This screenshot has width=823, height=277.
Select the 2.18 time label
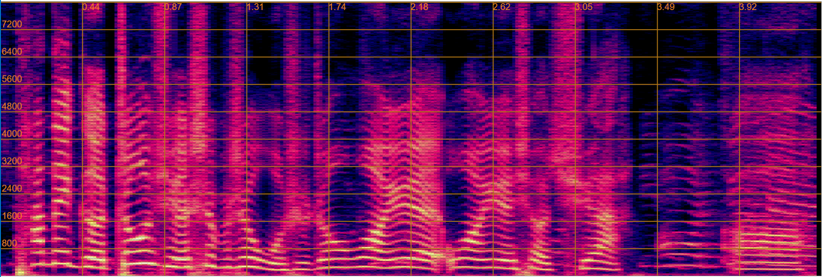click(420, 7)
